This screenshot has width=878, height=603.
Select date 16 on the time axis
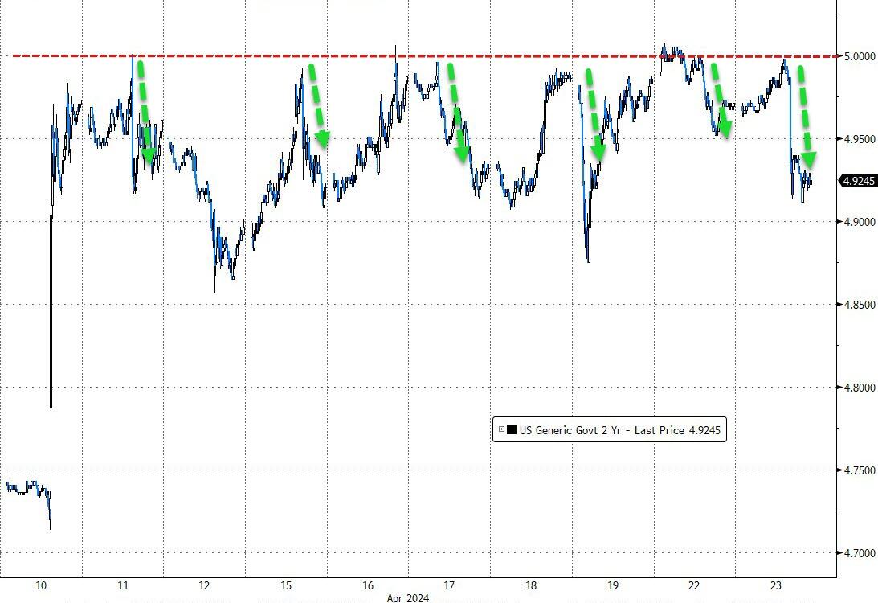coord(367,585)
